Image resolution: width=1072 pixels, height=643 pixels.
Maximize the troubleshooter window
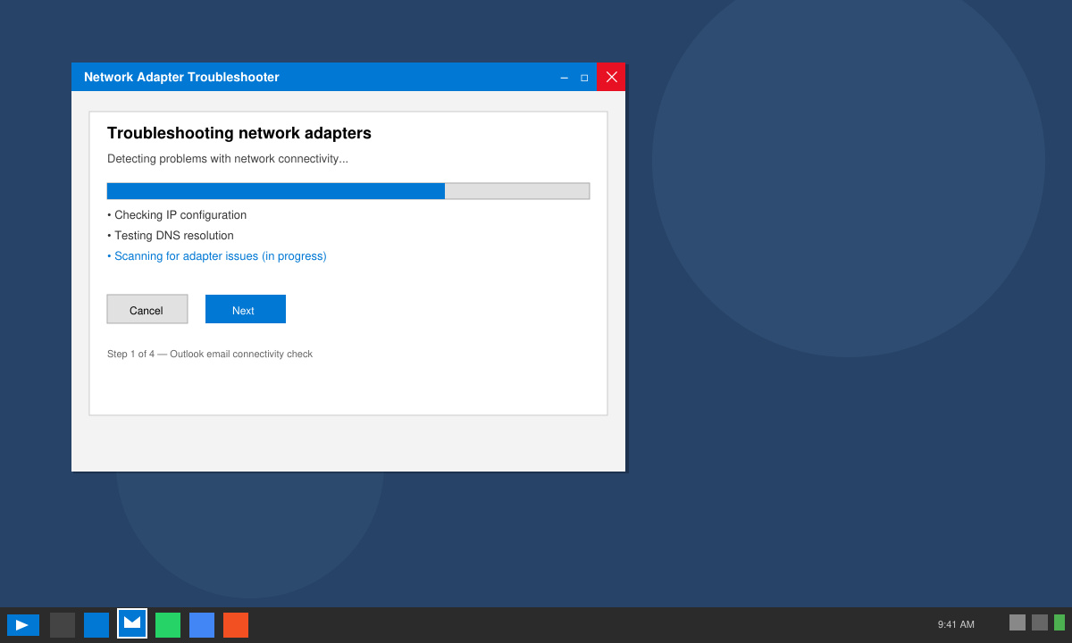point(584,77)
